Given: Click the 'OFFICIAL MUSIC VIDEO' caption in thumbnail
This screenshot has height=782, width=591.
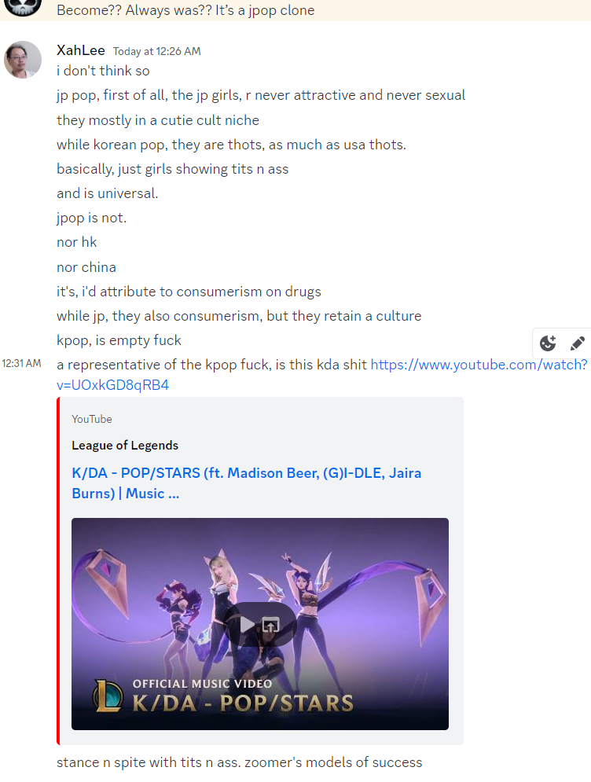Looking at the screenshot, I should tap(203, 684).
